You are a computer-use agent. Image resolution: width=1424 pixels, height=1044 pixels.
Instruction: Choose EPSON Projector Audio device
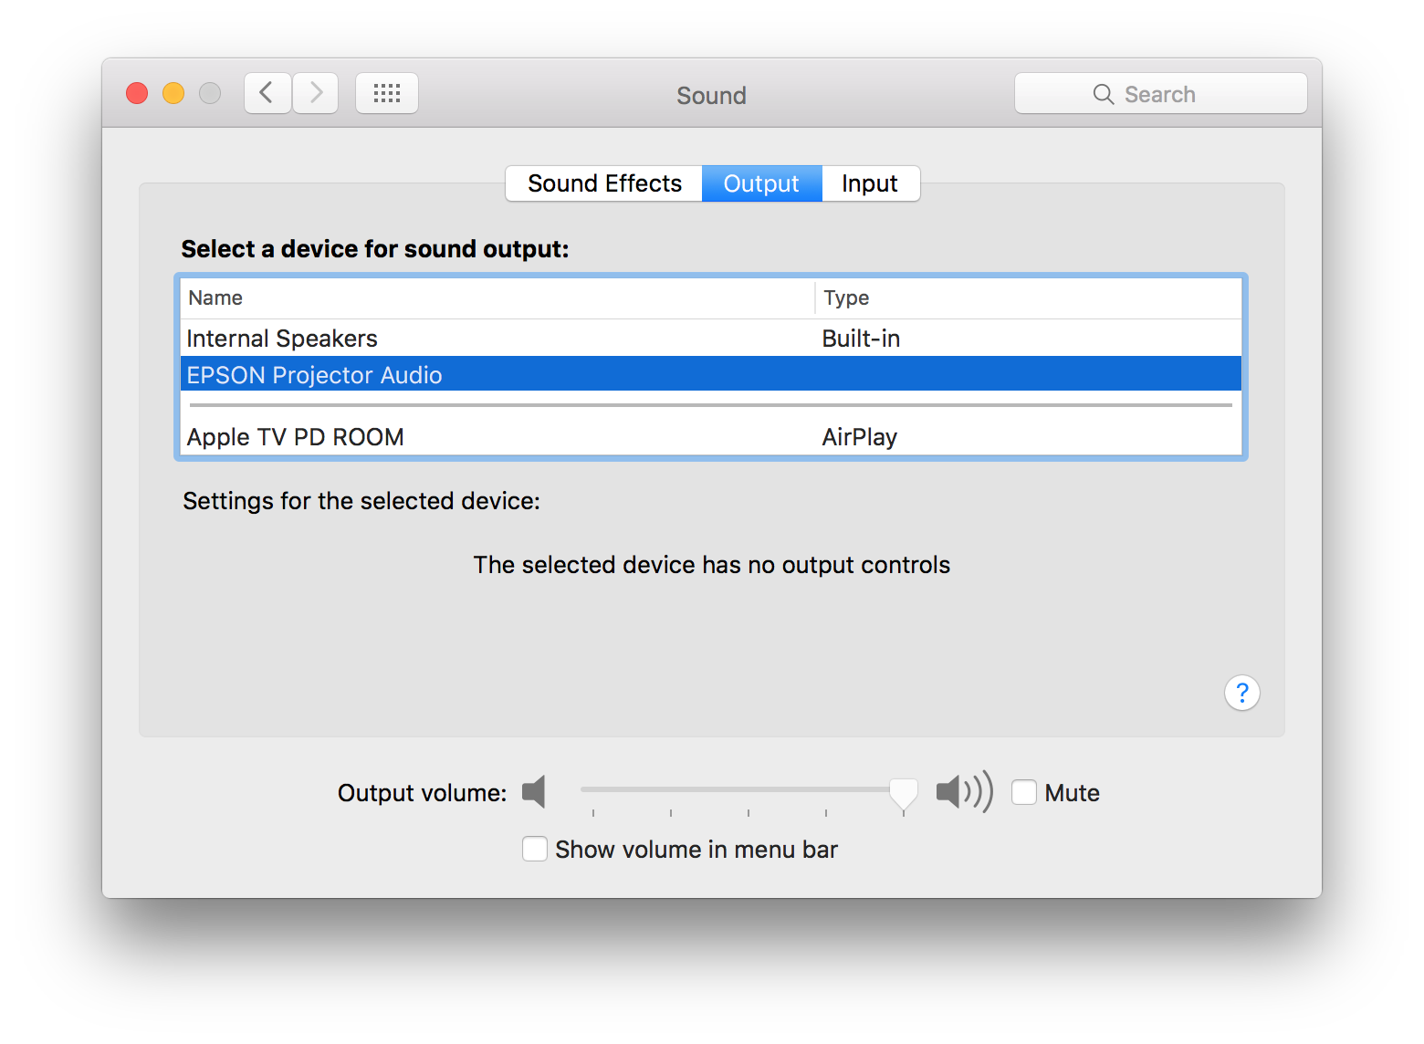tap(315, 375)
